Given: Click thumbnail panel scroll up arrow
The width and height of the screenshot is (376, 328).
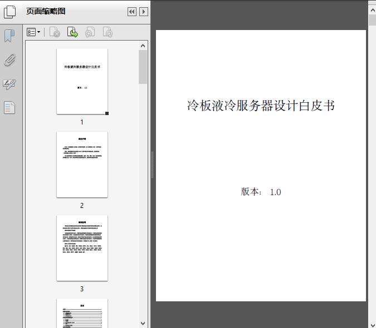Looking at the screenshot, I should coord(143,46).
